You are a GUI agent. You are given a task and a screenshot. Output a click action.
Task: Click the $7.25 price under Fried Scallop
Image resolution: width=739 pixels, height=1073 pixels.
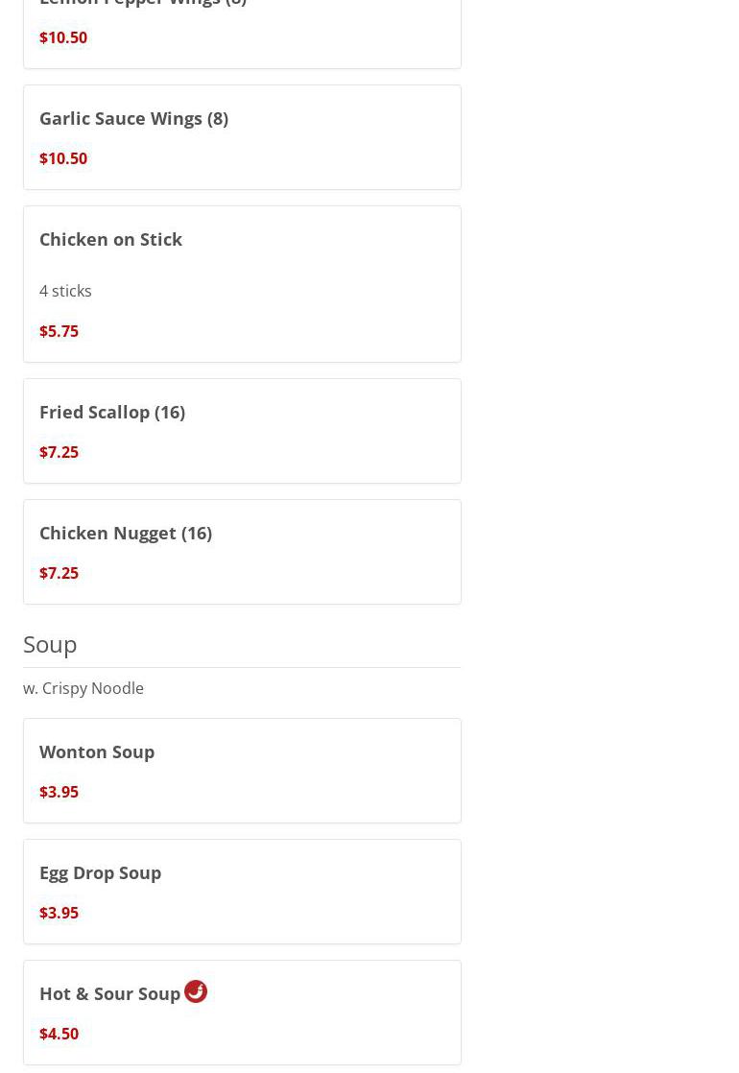click(59, 452)
